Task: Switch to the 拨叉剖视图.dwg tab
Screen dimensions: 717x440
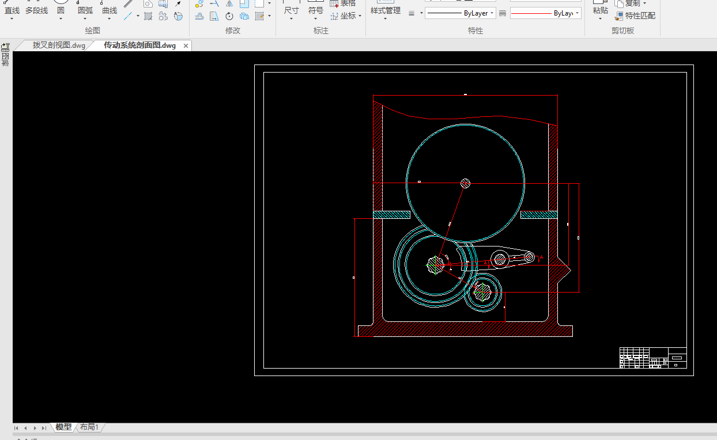Action: [x=58, y=45]
